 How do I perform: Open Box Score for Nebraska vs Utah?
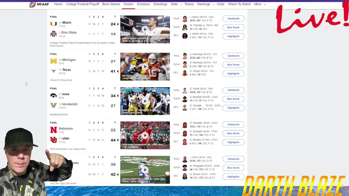click(x=233, y=133)
